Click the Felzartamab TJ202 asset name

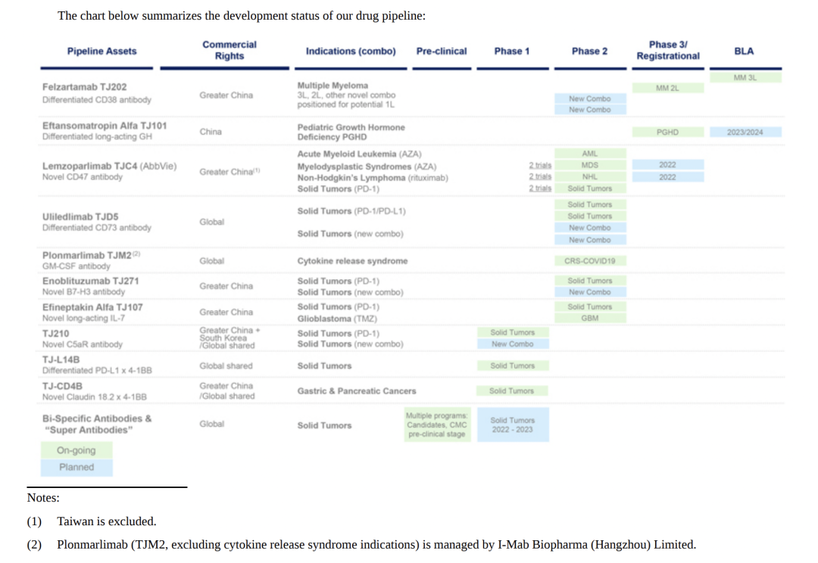click(x=85, y=87)
